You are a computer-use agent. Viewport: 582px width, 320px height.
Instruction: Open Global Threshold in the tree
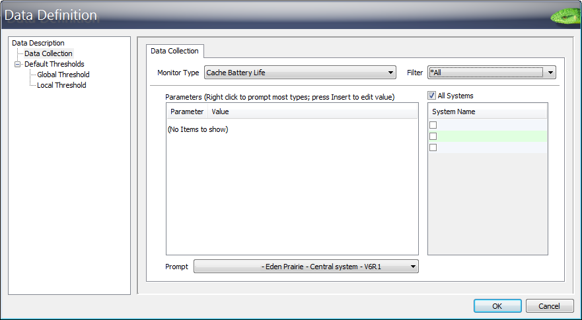click(63, 75)
